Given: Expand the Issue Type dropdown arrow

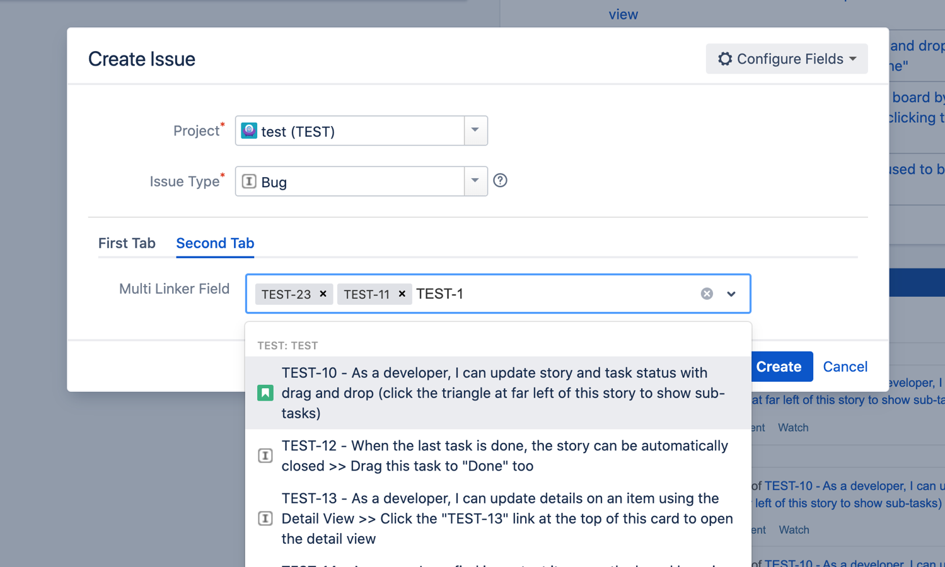Looking at the screenshot, I should (475, 181).
